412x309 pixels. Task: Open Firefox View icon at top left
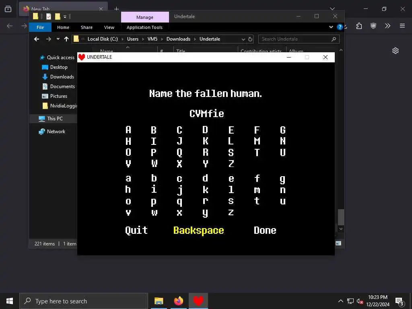(8, 9)
